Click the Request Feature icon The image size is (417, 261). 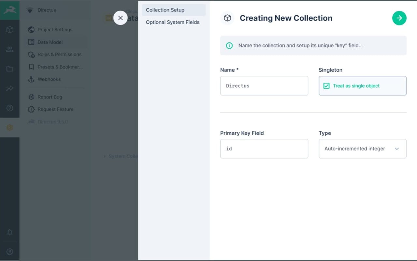(x=31, y=109)
